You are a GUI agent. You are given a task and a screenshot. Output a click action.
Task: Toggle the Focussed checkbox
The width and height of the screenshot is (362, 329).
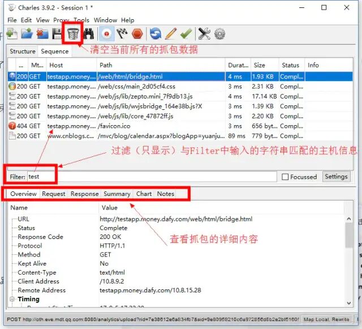285,177
